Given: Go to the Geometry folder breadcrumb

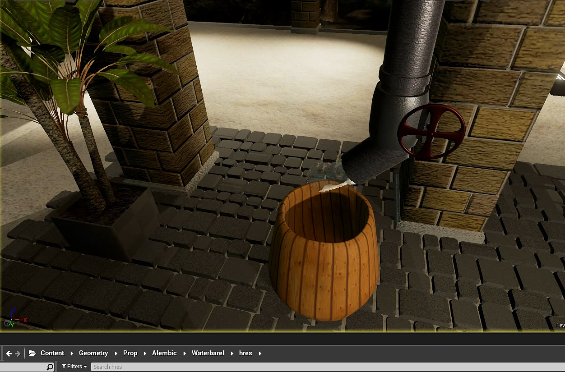Looking at the screenshot, I should 93,353.
